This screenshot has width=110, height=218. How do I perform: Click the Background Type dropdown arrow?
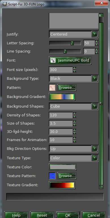point(95,79)
